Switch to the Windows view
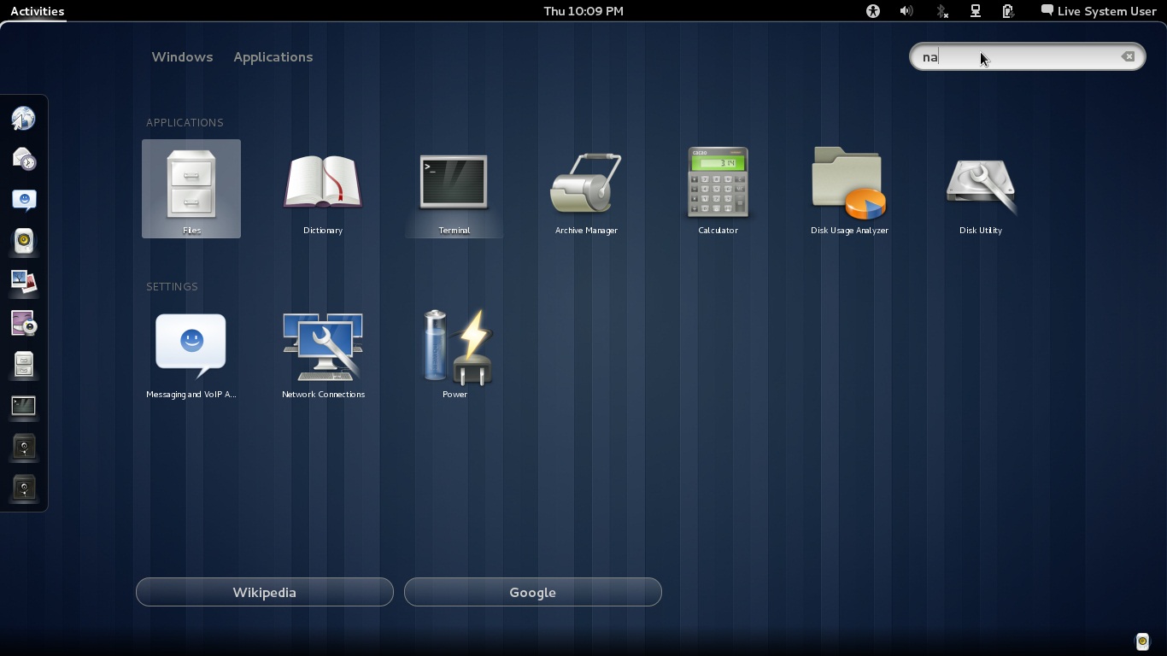 point(182,56)
